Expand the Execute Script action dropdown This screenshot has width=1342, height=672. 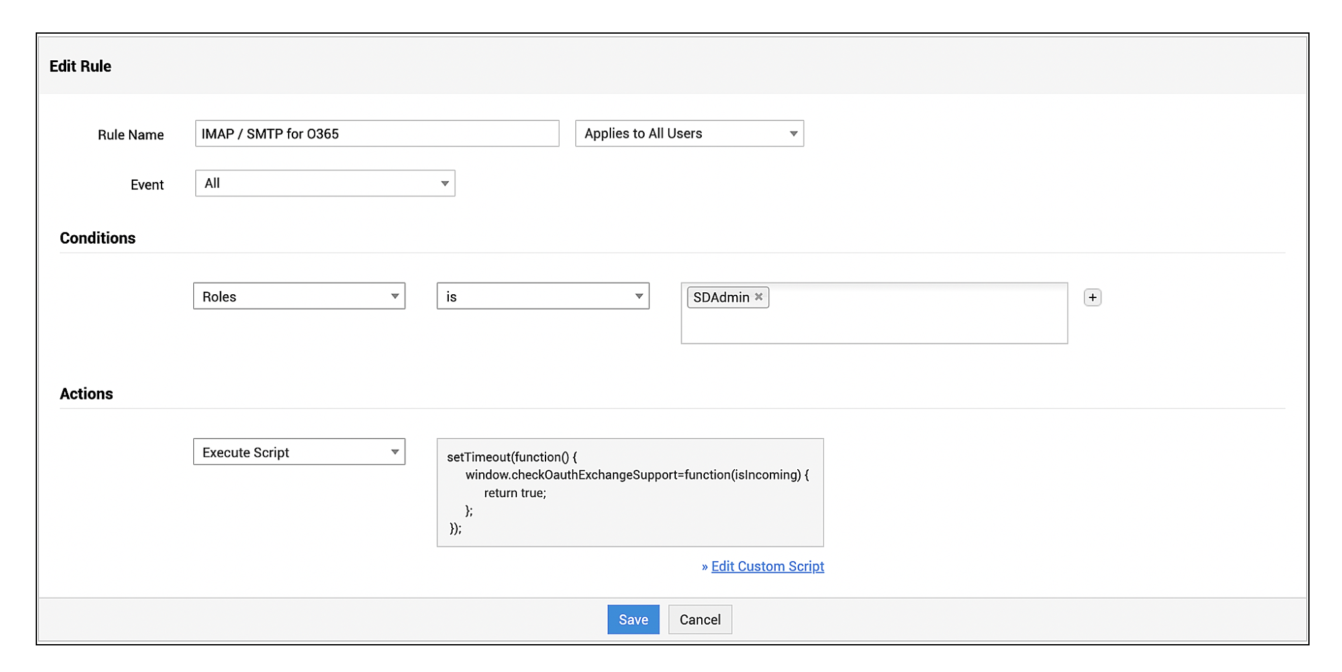coord(299,452)
